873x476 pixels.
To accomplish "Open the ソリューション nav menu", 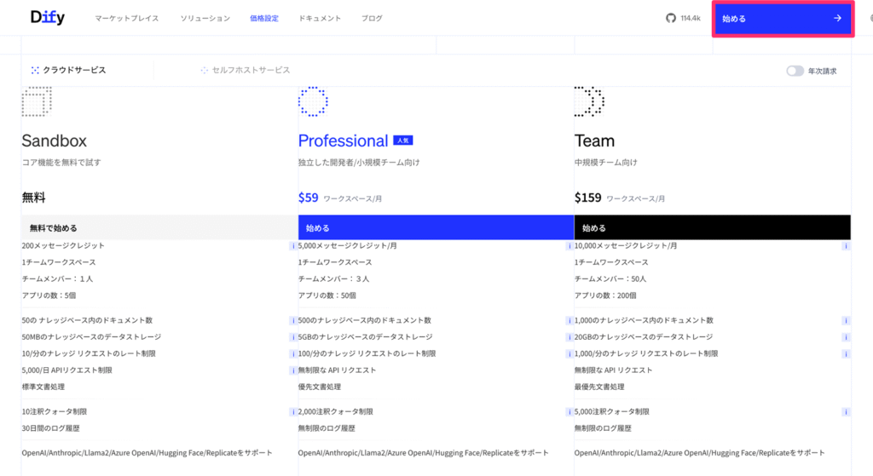I will click(x=205, y=19).
